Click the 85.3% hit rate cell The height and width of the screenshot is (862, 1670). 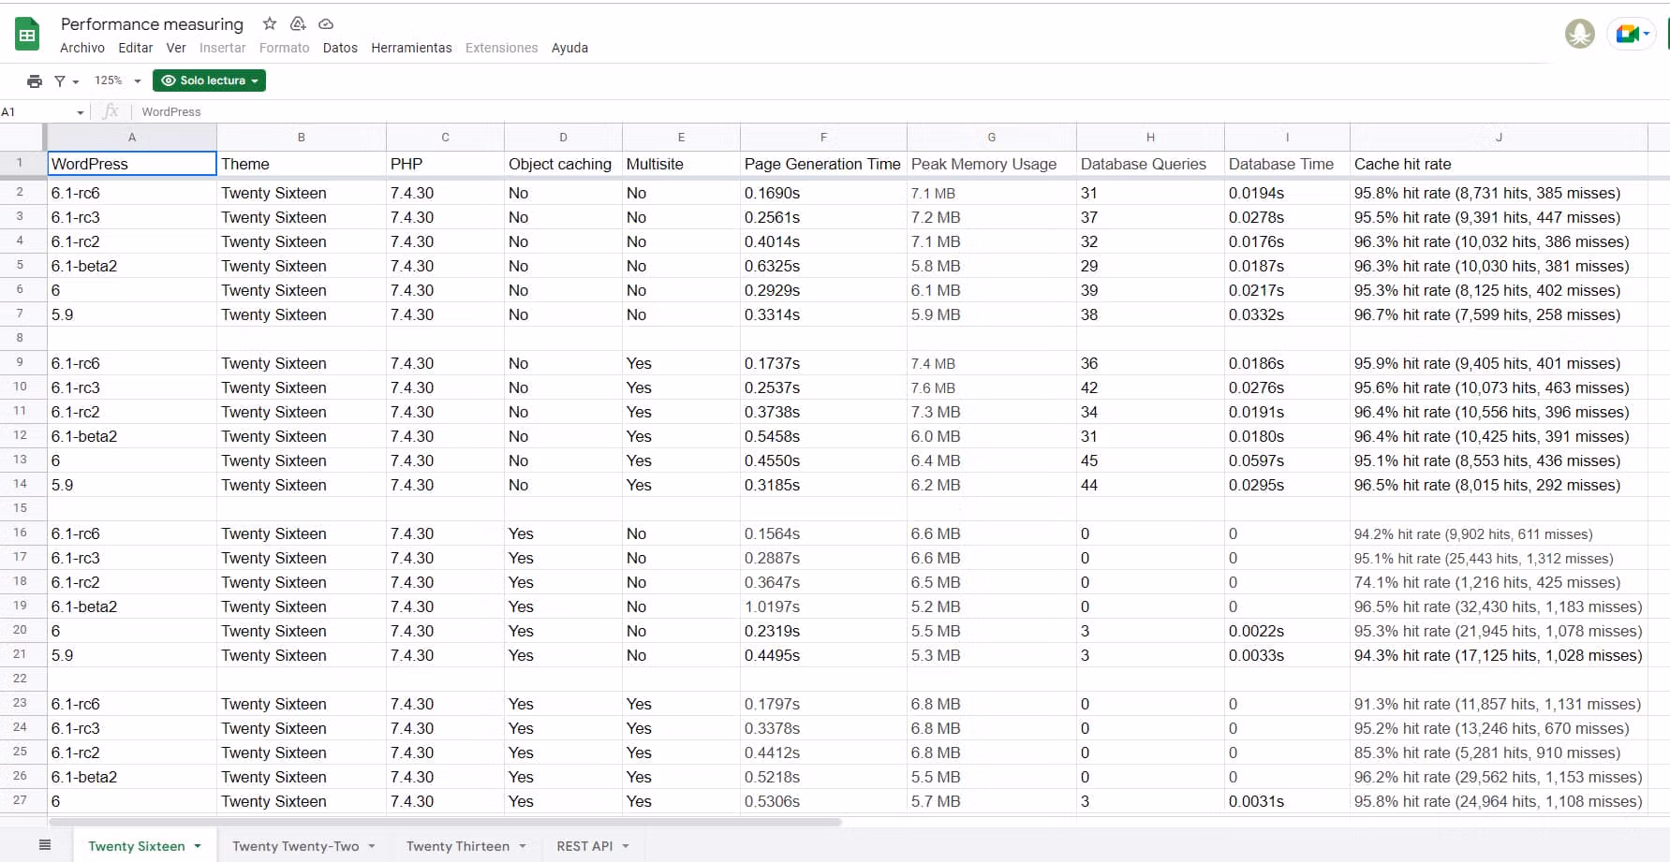[1499, 752]
